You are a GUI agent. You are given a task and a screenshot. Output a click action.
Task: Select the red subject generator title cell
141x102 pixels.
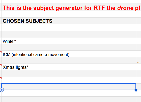click(x=69, y=8)
